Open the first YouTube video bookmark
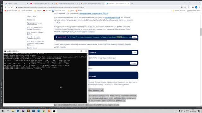202x113 pixels. [x=11, y=11]
